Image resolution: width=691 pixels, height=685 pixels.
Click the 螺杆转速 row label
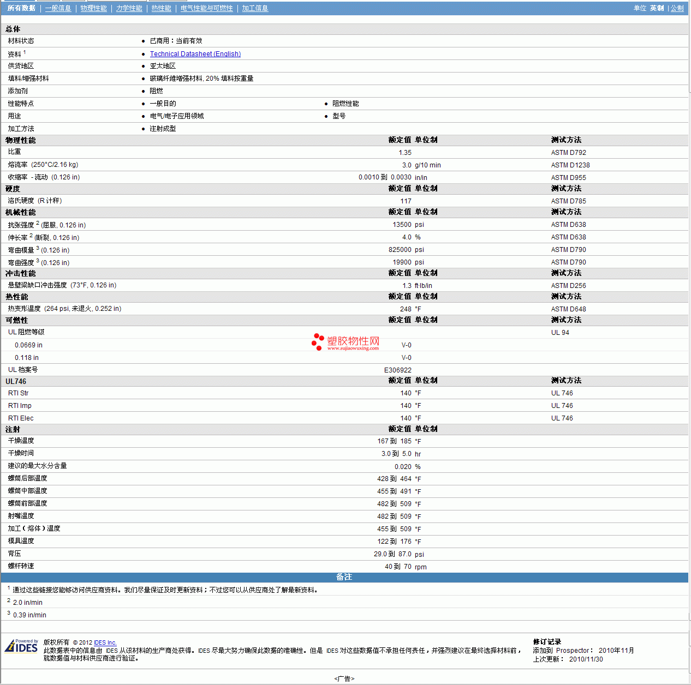(21, 566)
